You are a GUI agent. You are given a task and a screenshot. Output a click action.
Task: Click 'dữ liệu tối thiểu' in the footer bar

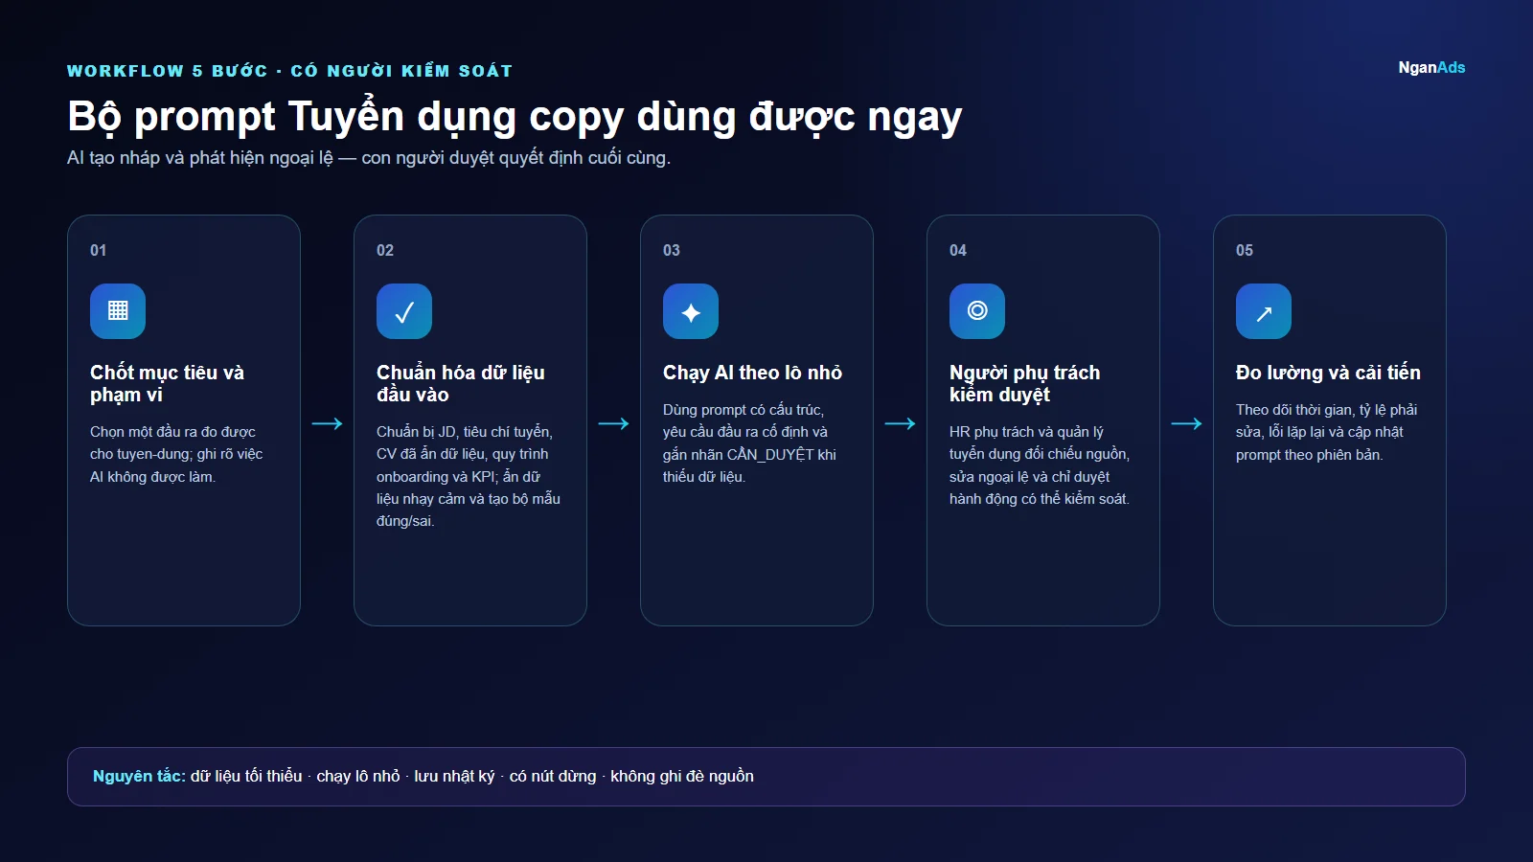coord(246,776)
